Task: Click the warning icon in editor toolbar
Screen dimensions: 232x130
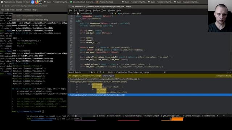Action: coord(116,13)
